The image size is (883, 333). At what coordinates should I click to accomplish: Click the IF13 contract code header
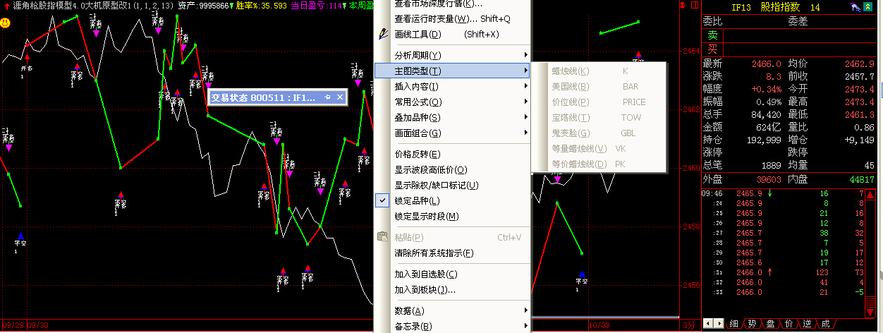(740, 8)
